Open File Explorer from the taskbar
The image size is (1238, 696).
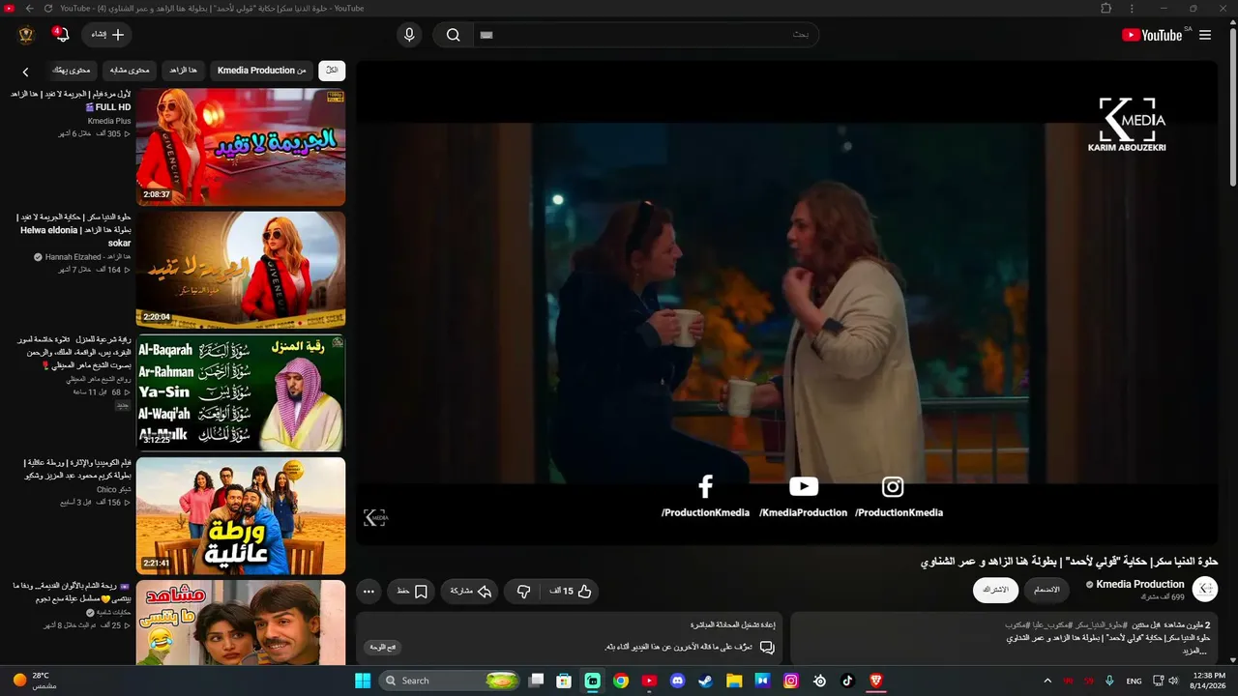[x=734, y=681]
